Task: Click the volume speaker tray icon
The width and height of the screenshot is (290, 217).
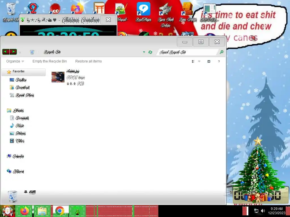Action: tap(263, 211)
